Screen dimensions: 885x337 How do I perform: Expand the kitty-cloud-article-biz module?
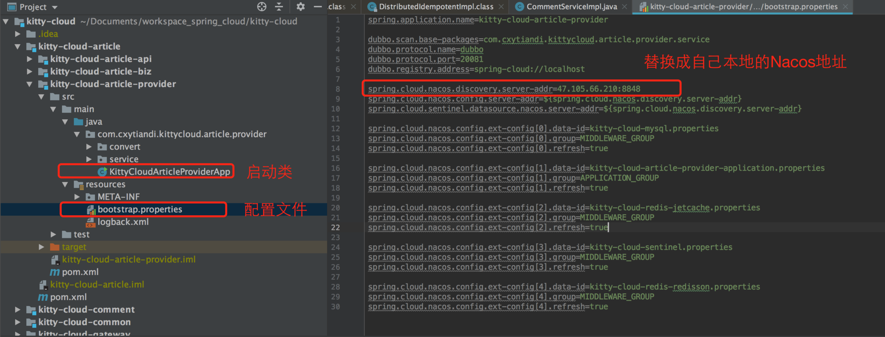(x=29, y=71)
